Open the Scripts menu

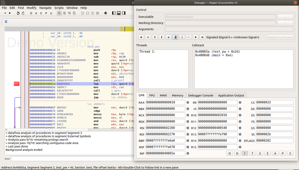[x=59, y=8]
